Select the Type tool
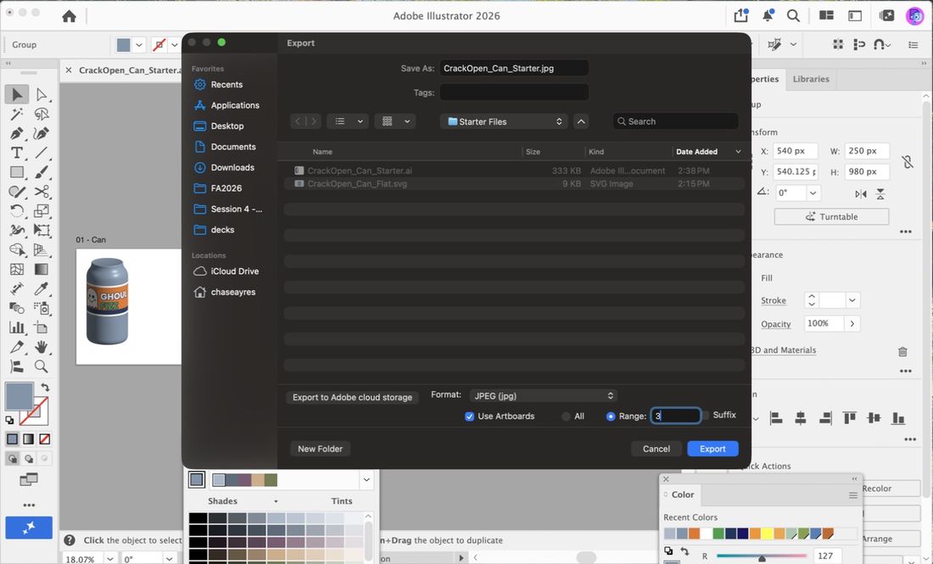The width and height of the screenshot is (933, 564). (17, 153)
